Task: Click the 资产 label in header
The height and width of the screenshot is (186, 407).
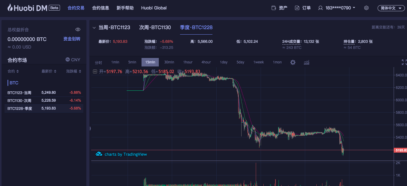Action: 283,8
